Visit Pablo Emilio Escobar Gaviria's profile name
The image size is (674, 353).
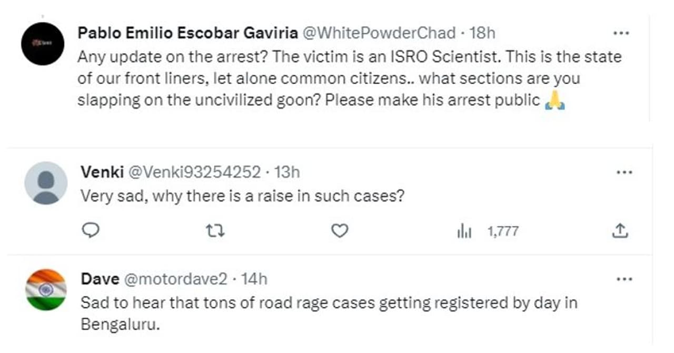(x=187, y=33)
